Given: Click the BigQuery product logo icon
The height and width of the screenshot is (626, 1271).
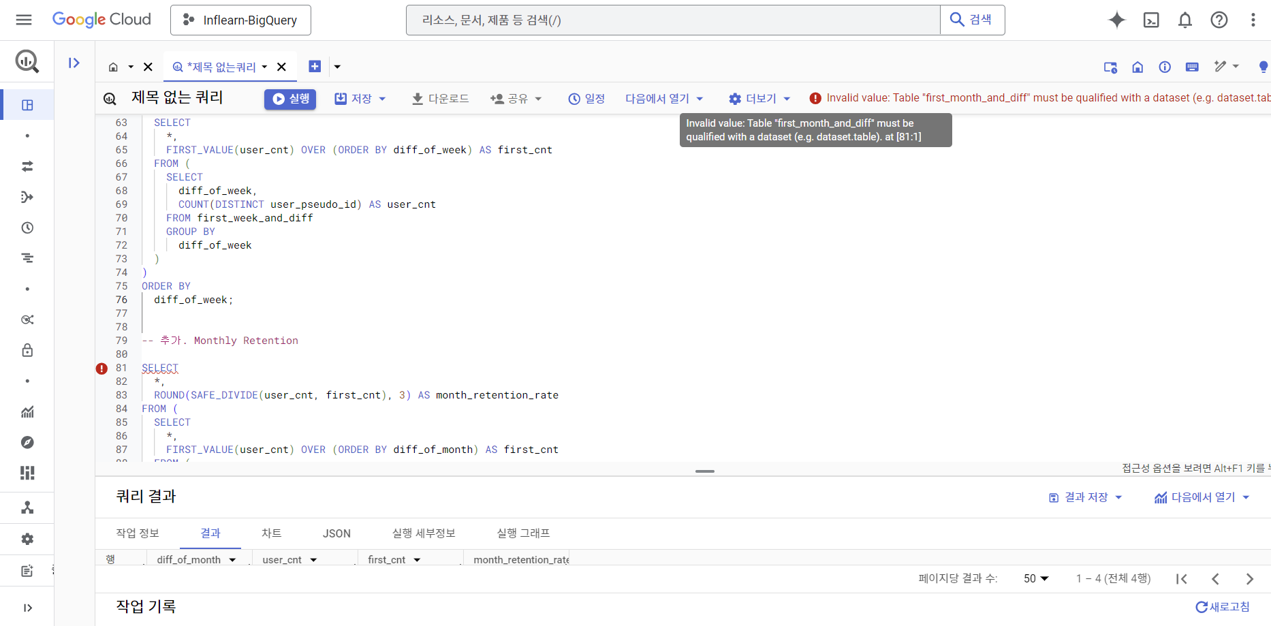Looking at the screenshot, I should [27, 62].
